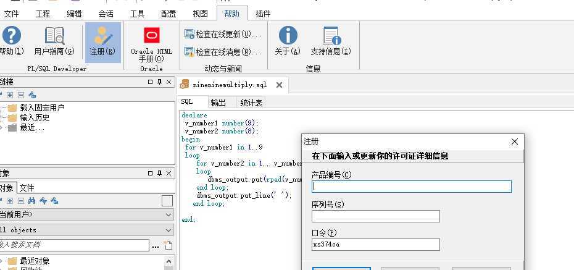Click the 序列号 (serial number) input field
Image resolution: width=574 pixels, height=270 pixels.
(x=376, y=216)
